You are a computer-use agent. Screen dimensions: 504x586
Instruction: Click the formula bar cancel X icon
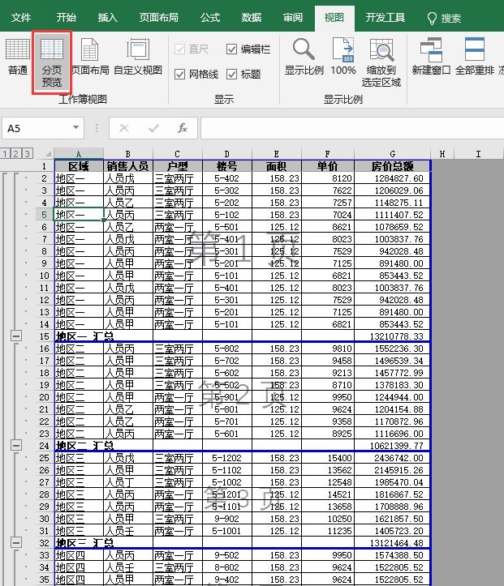coord(124,129)
